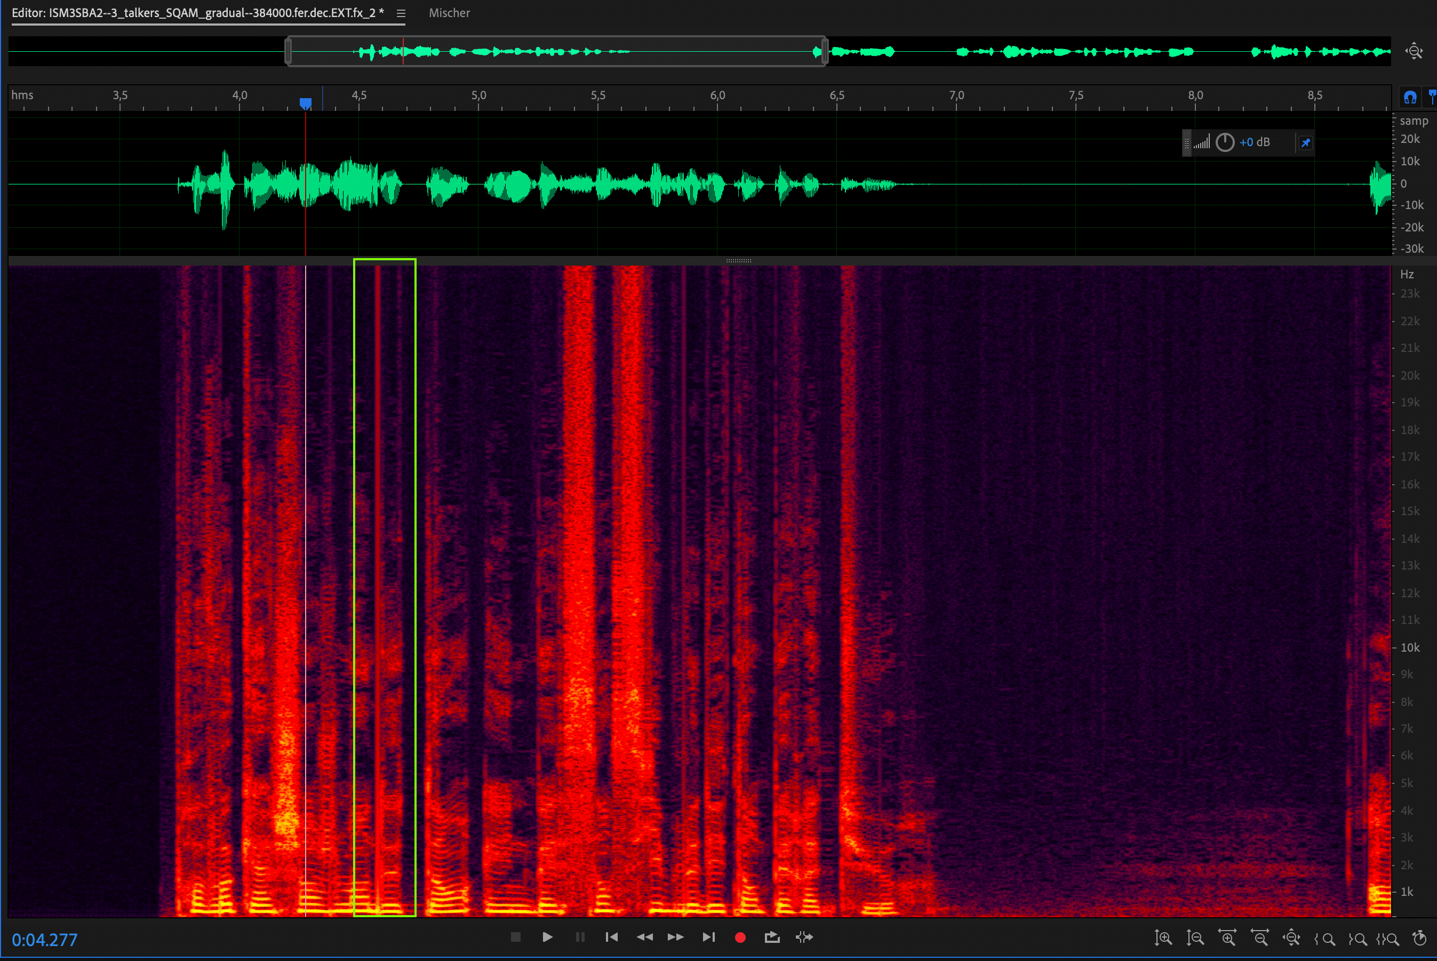Screen dimensions: 1437x961
Task: Zoom out amplitude with vertical magnifier icon
Action: (x=1195, y=938)
